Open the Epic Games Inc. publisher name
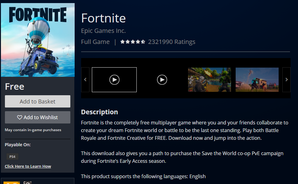 104,31
